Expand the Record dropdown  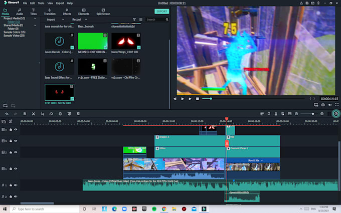coord(86,20)
